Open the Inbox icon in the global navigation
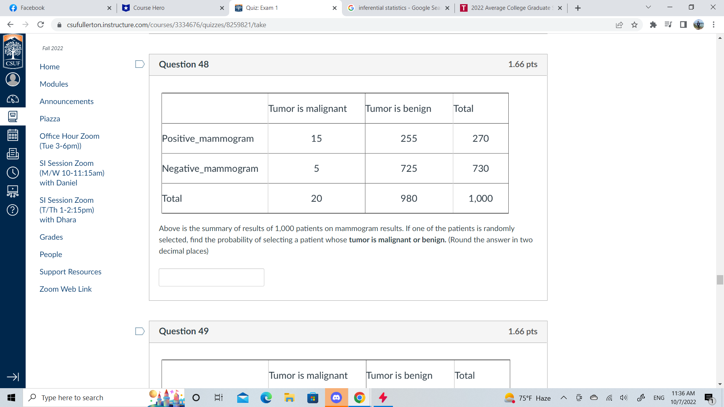This screenshot has height=407, width=724. tap(12, 154)
